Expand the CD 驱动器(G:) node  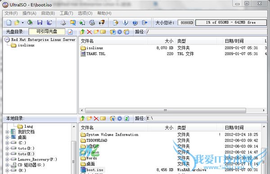pyautogui.click(x=7, y=165)
